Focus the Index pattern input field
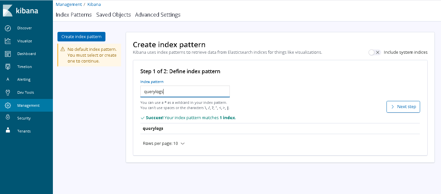 185,91
